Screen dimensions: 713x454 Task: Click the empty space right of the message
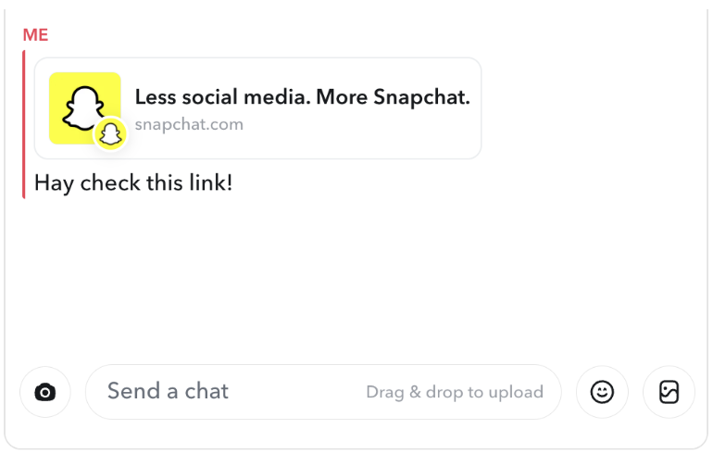(x=463, y=183)
